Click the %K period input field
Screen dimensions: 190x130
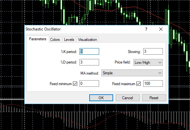tap(89, 51)
